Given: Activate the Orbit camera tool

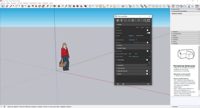Looking at the screenshot, I should click(59, 6).
